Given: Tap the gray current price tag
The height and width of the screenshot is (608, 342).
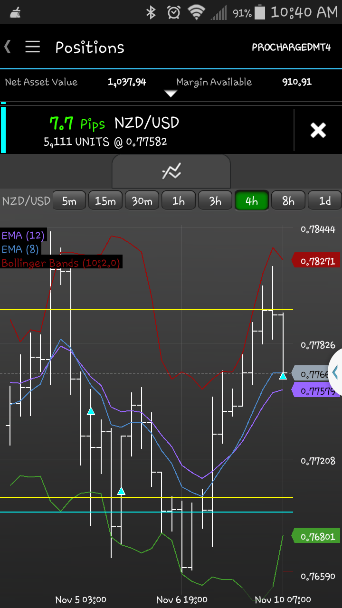Looking at the screenshot, I should coord(311,374).
